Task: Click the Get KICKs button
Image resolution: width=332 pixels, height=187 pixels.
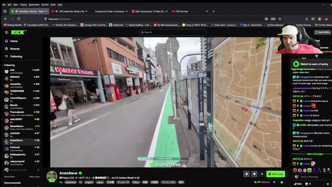Action: (x=322, y=32)
